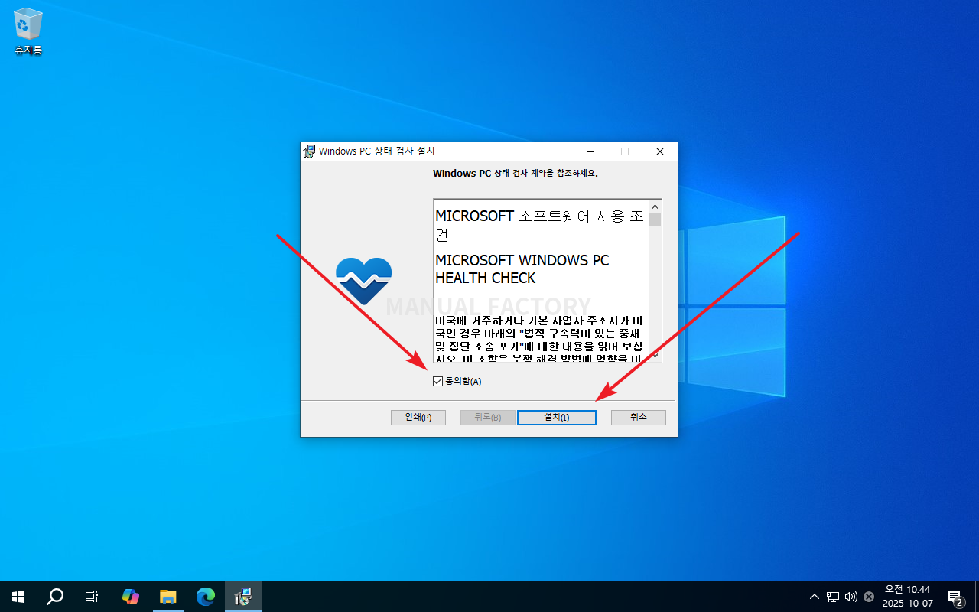Toggle the 동의함(A) agreement checkbox
The image size is (979, 612).
[438, 382]
